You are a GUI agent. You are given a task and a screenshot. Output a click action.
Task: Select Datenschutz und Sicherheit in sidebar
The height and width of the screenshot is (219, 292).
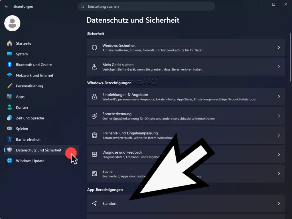click(42, 150)
